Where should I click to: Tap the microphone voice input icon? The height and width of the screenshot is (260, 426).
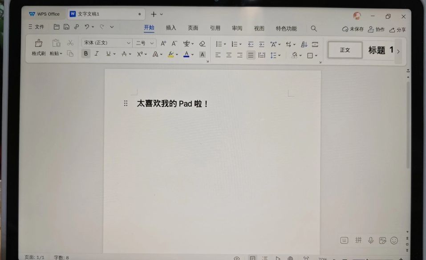[x=370, y=240]
